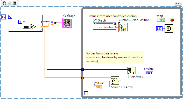Click the Index Array label text

tap(135, 76)
